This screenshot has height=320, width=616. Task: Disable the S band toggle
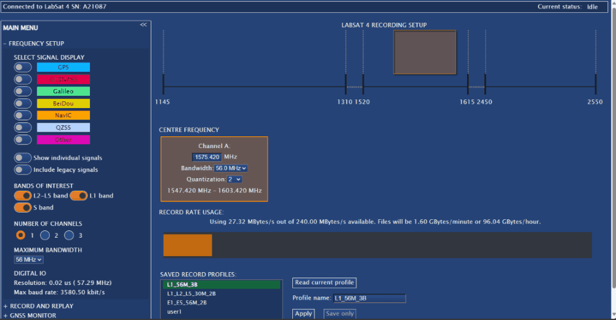point(23,208)
